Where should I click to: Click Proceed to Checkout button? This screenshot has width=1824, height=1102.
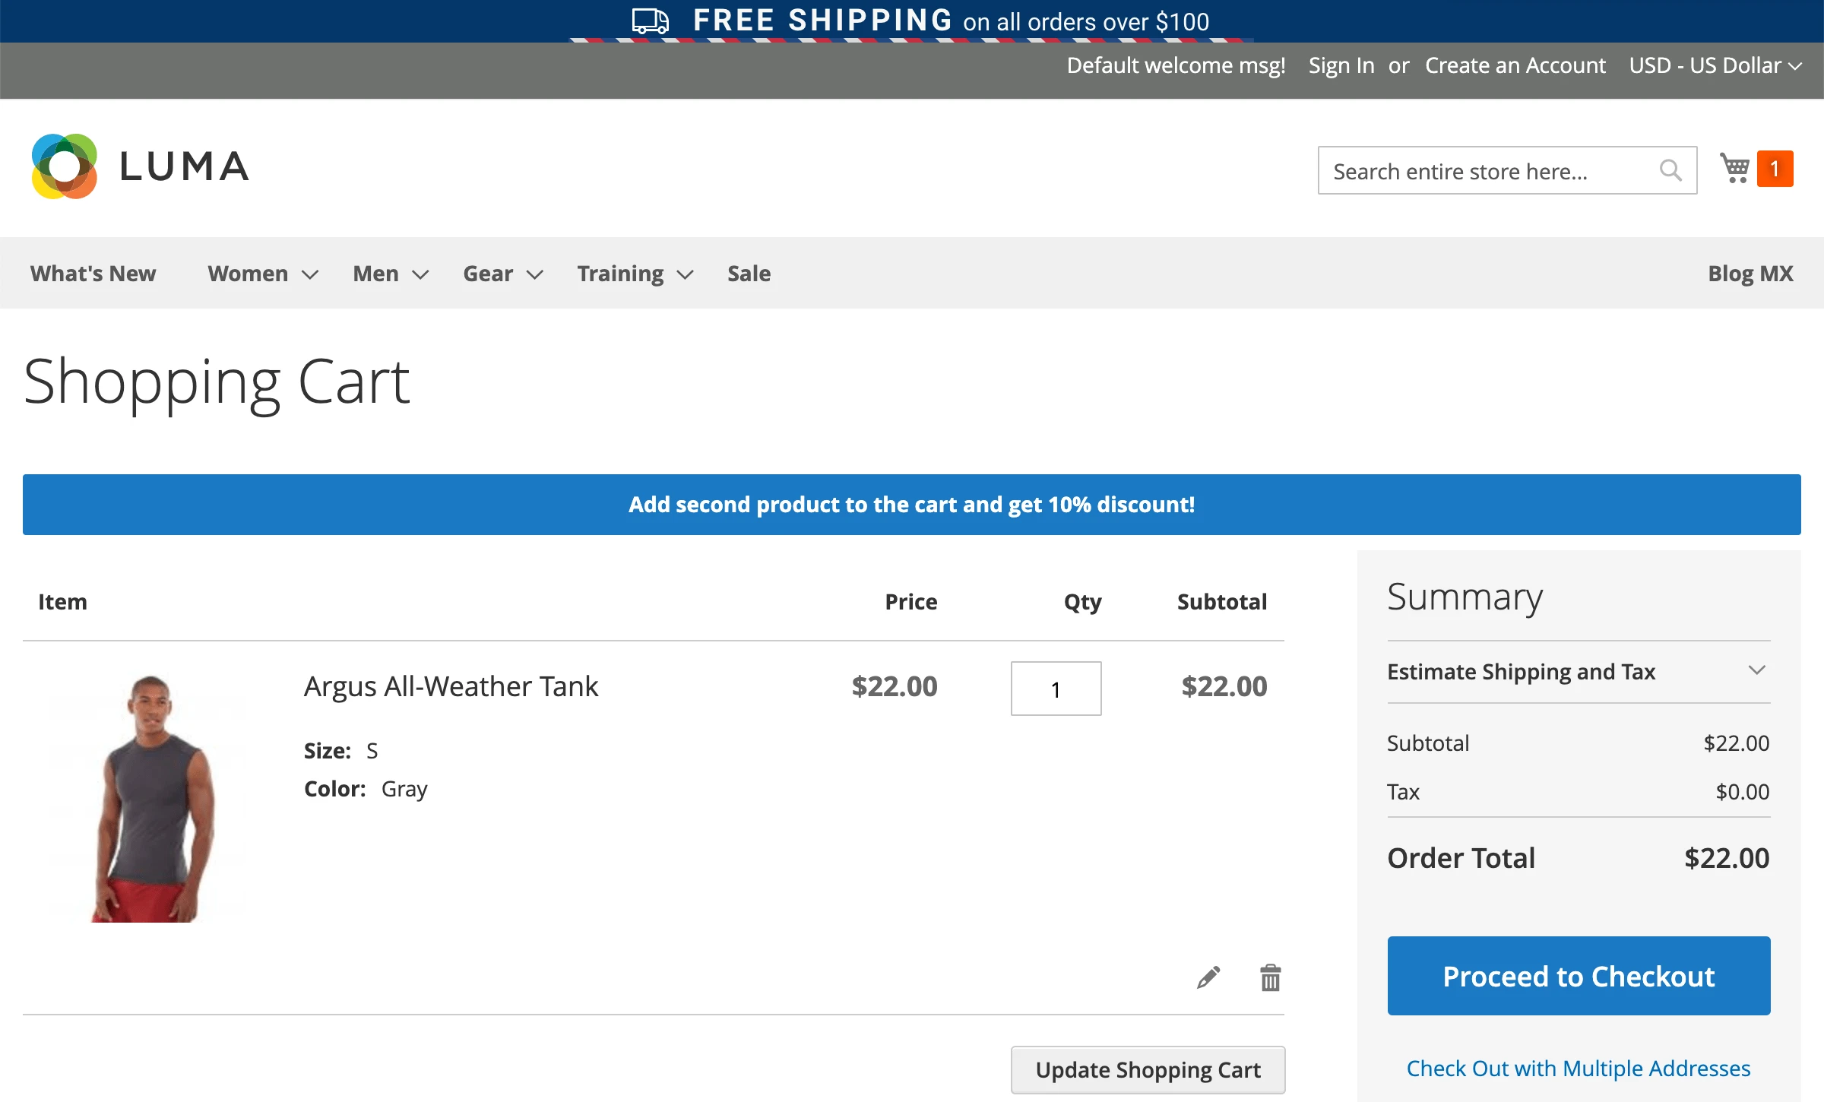click(1579, 976)
